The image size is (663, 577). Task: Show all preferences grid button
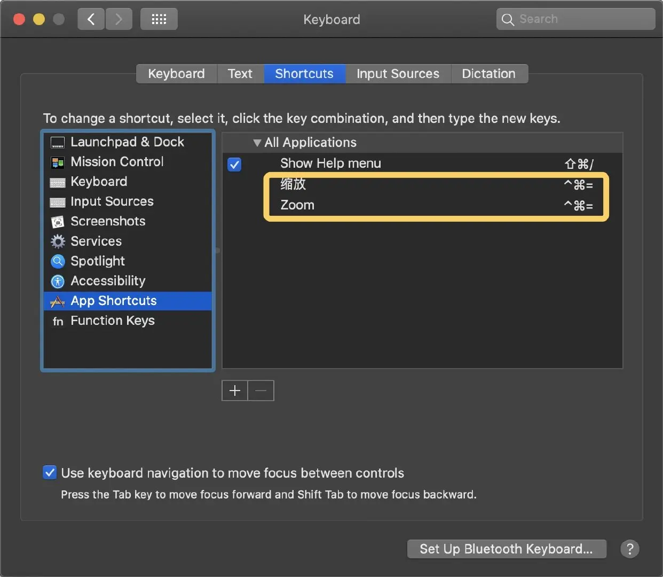click(x=159, y=20)
